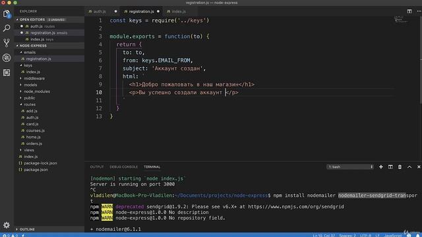Click 'module.exports' text on line 3

pos(132,36)
